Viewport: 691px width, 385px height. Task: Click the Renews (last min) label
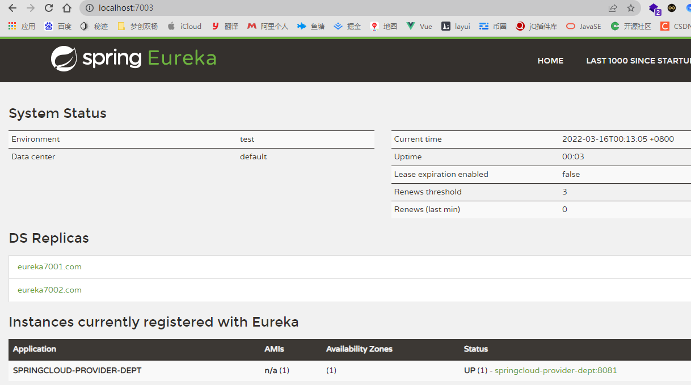pos(427,209)
